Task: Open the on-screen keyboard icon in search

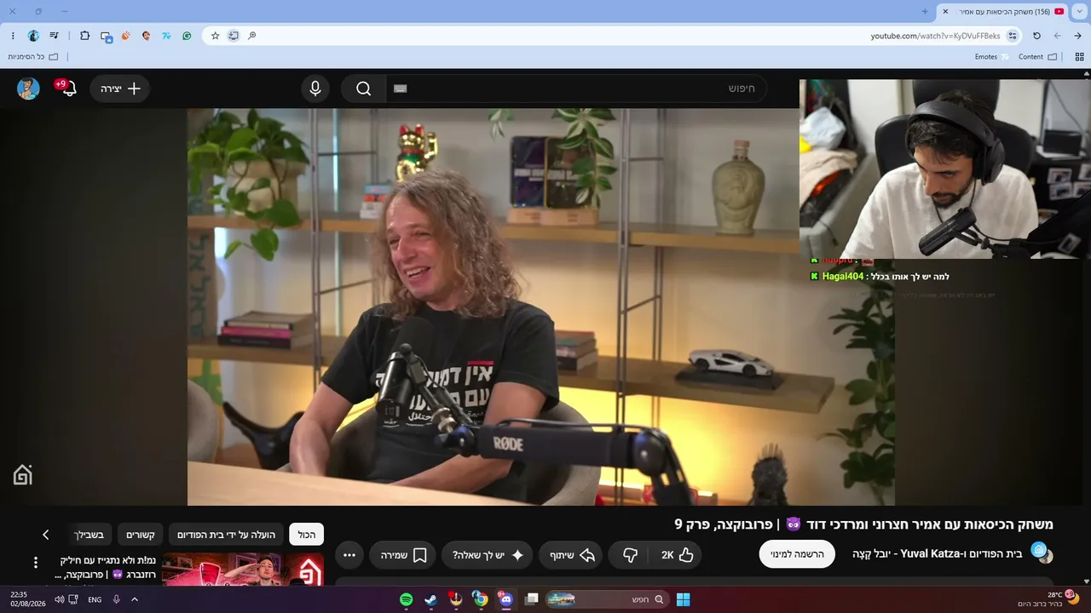Action: (x=401, y=89)
